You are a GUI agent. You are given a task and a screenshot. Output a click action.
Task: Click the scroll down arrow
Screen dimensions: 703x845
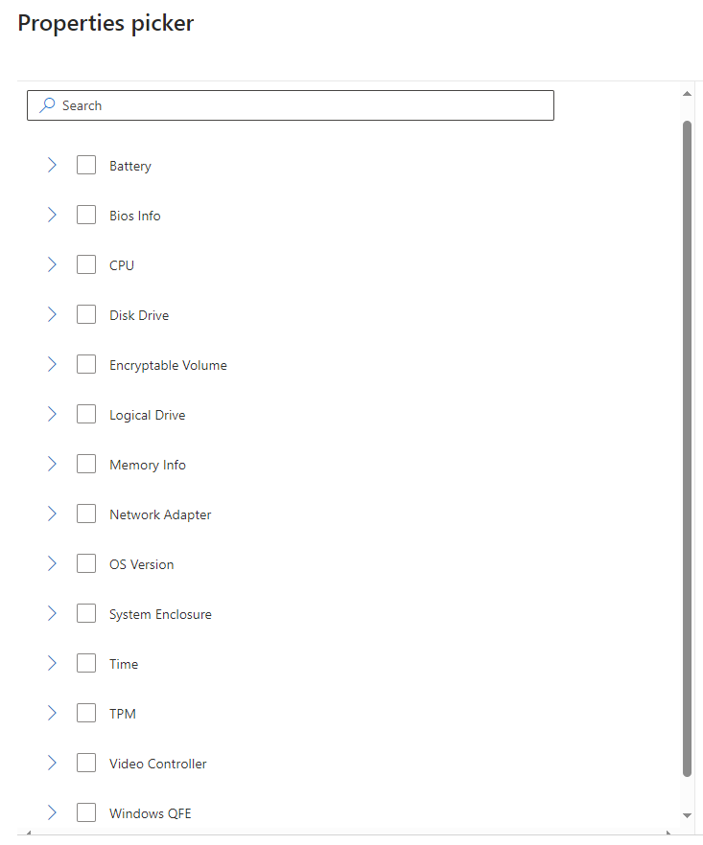tap(687, 814)
